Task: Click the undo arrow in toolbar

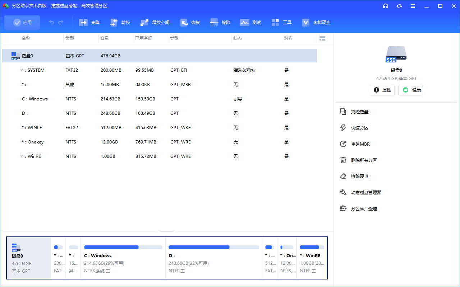Action: 51,22
